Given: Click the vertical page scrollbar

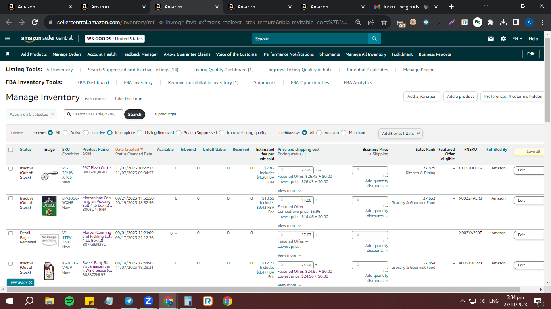Looking at the screenshot, I should (547, 80).
